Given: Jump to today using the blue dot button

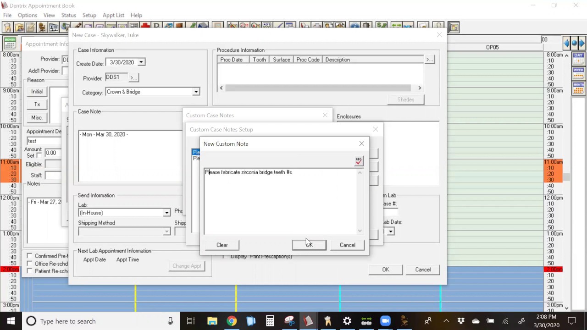Looking at the screenshot, I should tap(574, 44).
